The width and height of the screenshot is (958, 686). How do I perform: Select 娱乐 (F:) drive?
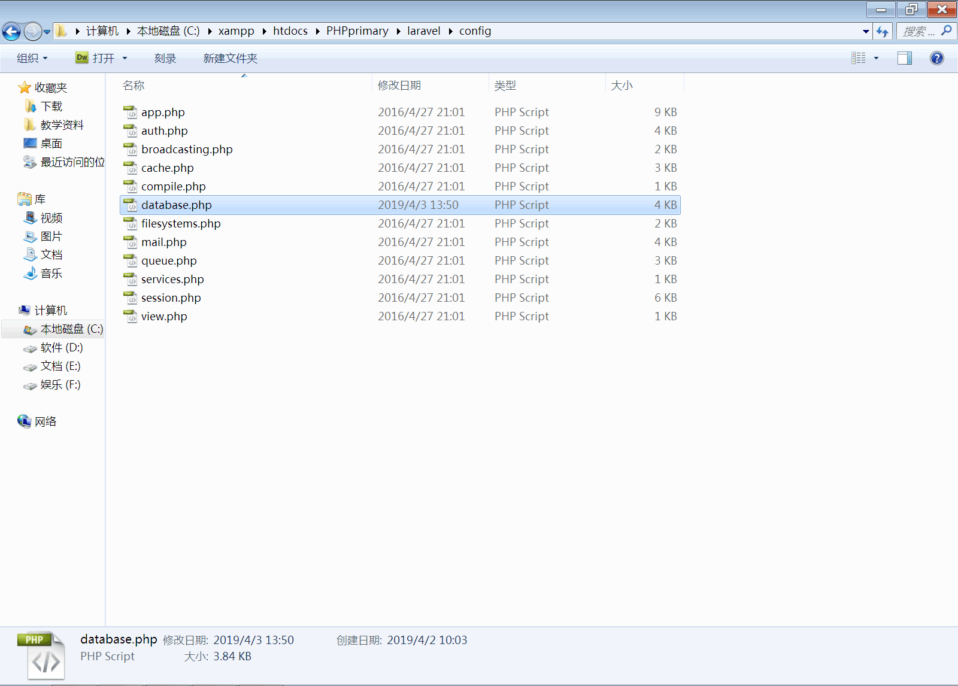(52, 385)
